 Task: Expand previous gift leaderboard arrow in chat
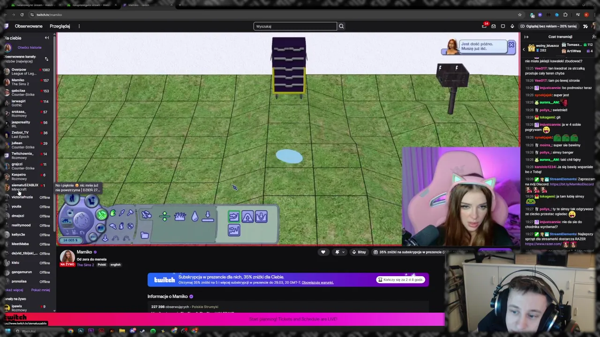click(x=524, y=48)
